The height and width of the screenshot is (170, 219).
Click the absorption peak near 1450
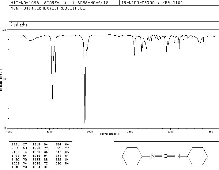point(134,56)
